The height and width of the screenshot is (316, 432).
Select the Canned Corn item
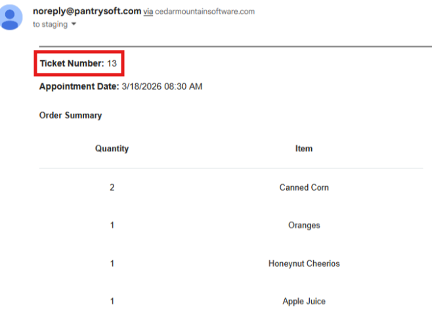(303, 188)
